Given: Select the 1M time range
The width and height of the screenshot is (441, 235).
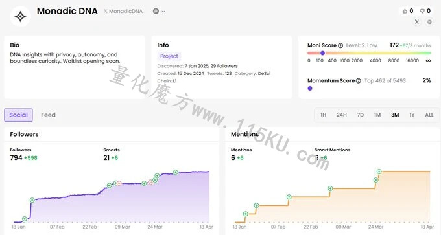Looking at the screenshot, I should (377, 115).
